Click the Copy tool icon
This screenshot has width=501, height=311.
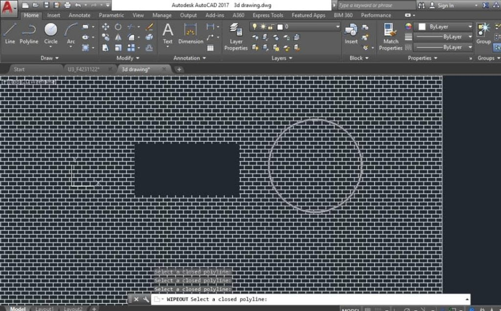pos(106,37)
